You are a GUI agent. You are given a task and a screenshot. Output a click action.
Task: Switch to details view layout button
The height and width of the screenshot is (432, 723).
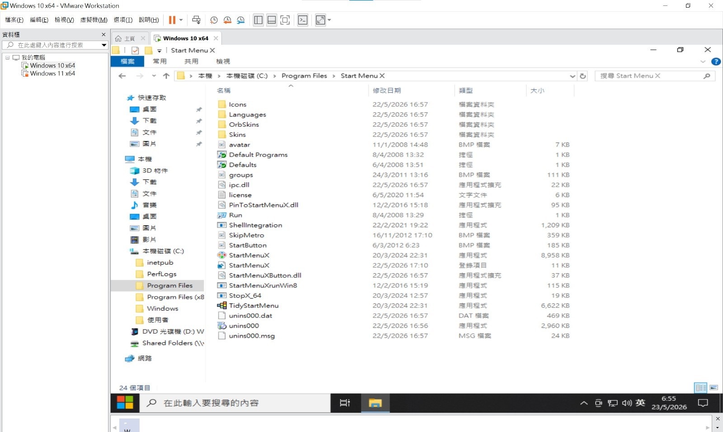(x=701, y=388)
